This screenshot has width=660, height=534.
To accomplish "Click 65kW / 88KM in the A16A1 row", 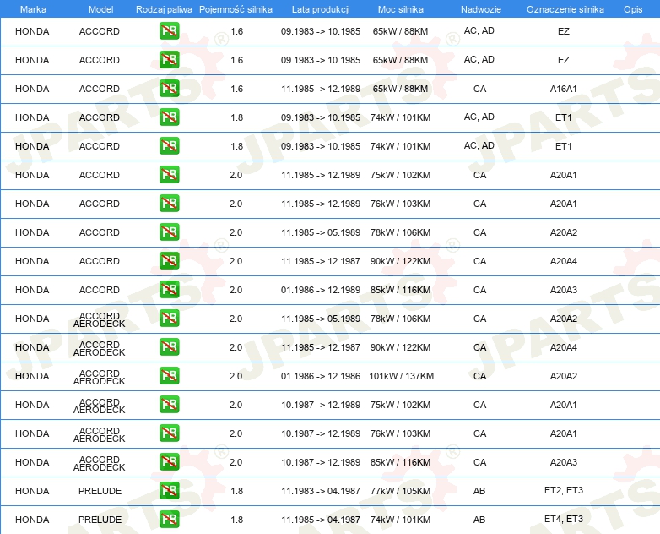I will coord(400,89).
